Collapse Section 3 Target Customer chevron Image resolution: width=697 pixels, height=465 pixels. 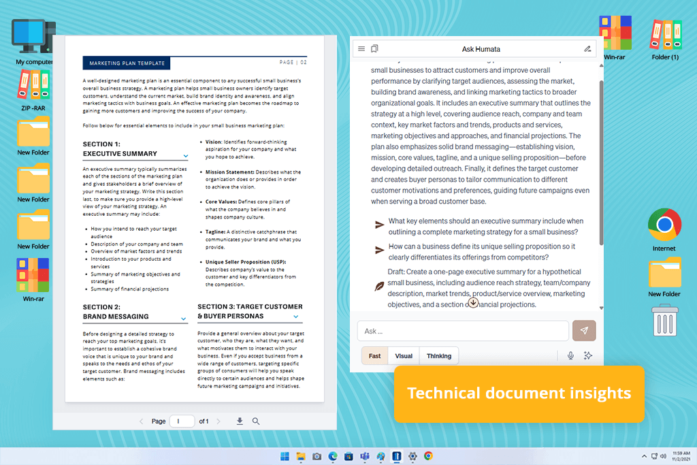296,317
